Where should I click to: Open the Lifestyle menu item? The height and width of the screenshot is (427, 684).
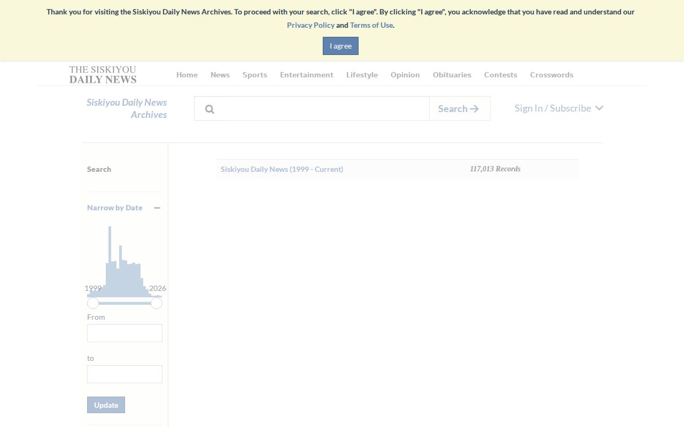tap(362, 75)
